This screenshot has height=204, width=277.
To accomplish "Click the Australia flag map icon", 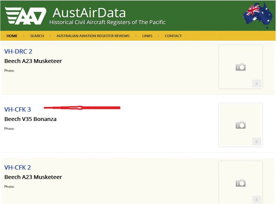I will 258,15.
